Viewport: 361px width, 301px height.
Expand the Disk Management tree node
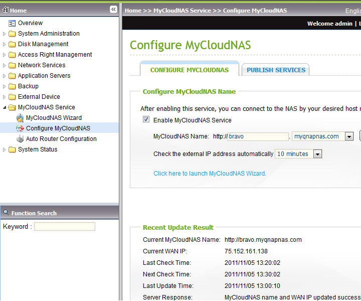(5, 44)
